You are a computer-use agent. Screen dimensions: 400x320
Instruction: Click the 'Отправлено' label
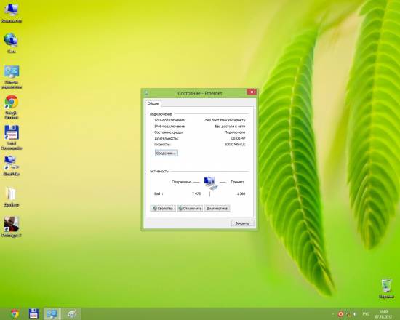[x=181, y=182]
